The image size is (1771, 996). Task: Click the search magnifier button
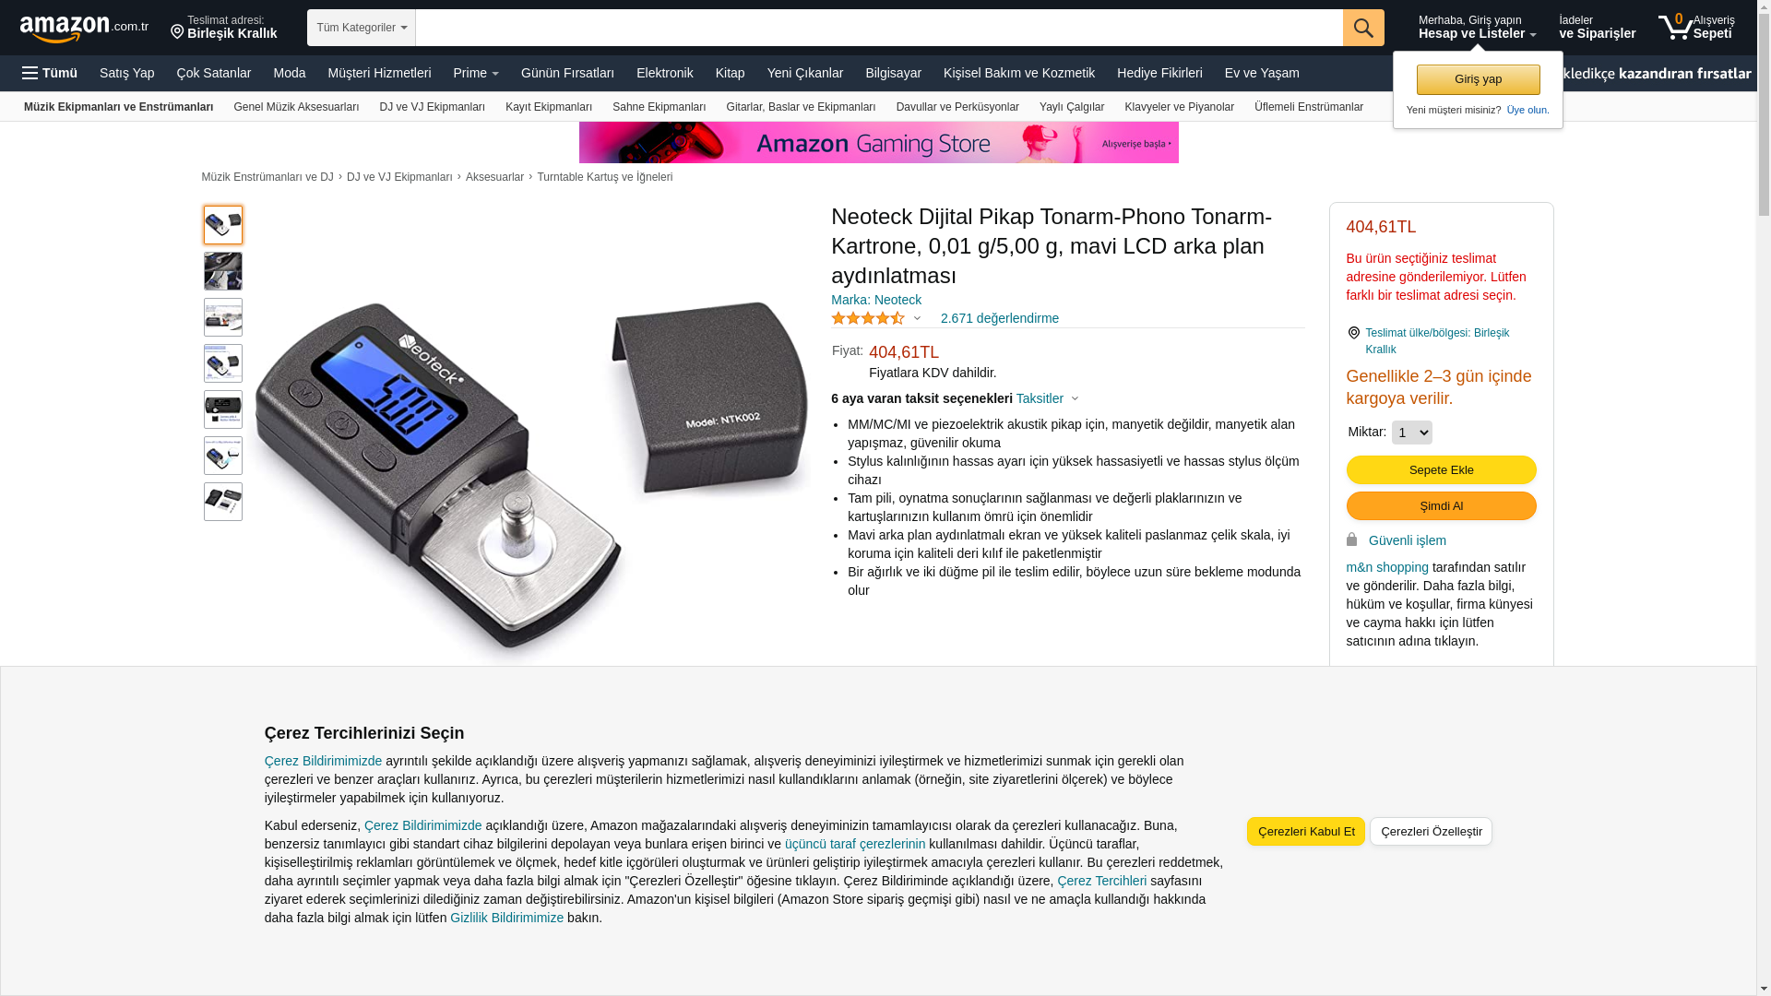pos(1363,28)
